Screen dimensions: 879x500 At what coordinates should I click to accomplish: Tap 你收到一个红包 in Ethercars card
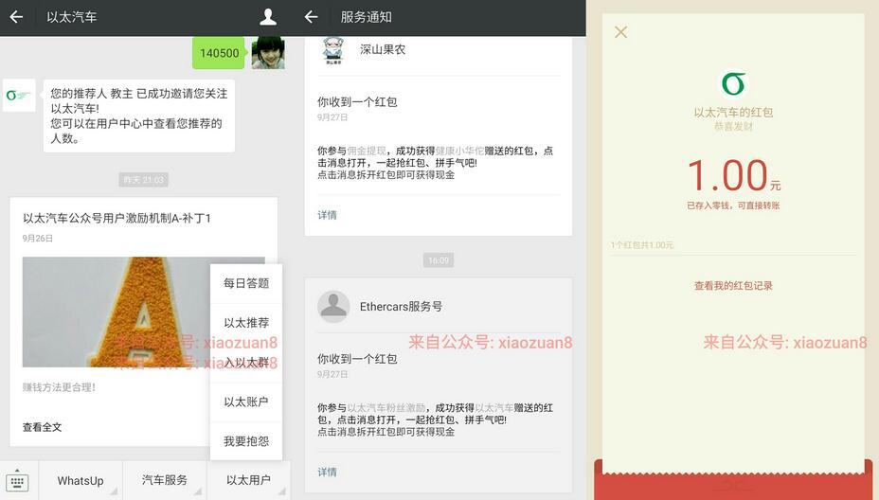click(x=357, y=359)
